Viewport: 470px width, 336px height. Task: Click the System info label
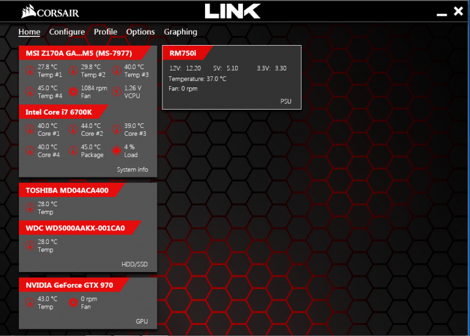click(133, 170)
